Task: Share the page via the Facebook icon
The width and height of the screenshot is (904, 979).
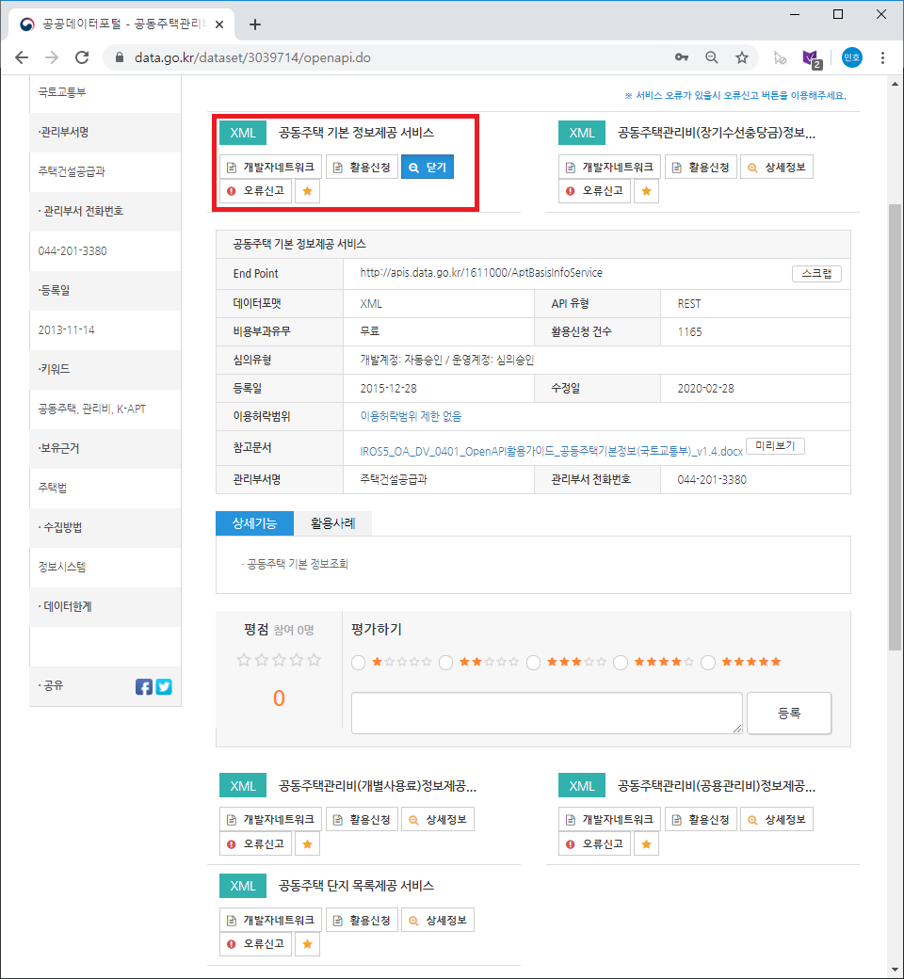Action: point(143,686)
